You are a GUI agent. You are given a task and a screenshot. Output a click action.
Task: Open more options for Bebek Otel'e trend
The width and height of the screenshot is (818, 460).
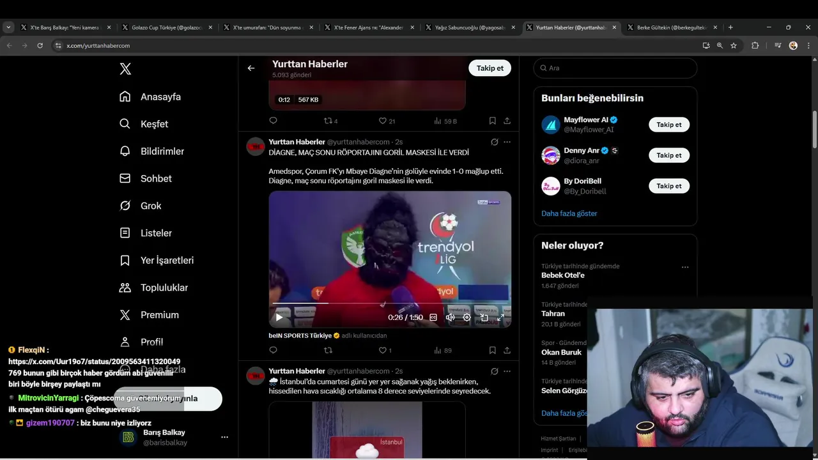(685, 267)
